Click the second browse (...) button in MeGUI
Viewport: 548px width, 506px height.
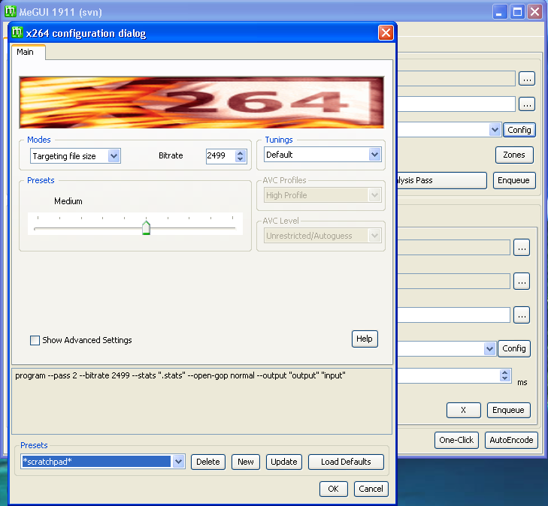pyautogui.click(x=527, y=104)
